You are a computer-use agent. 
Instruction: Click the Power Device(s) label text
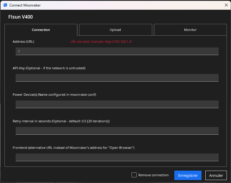pos(54,95)
